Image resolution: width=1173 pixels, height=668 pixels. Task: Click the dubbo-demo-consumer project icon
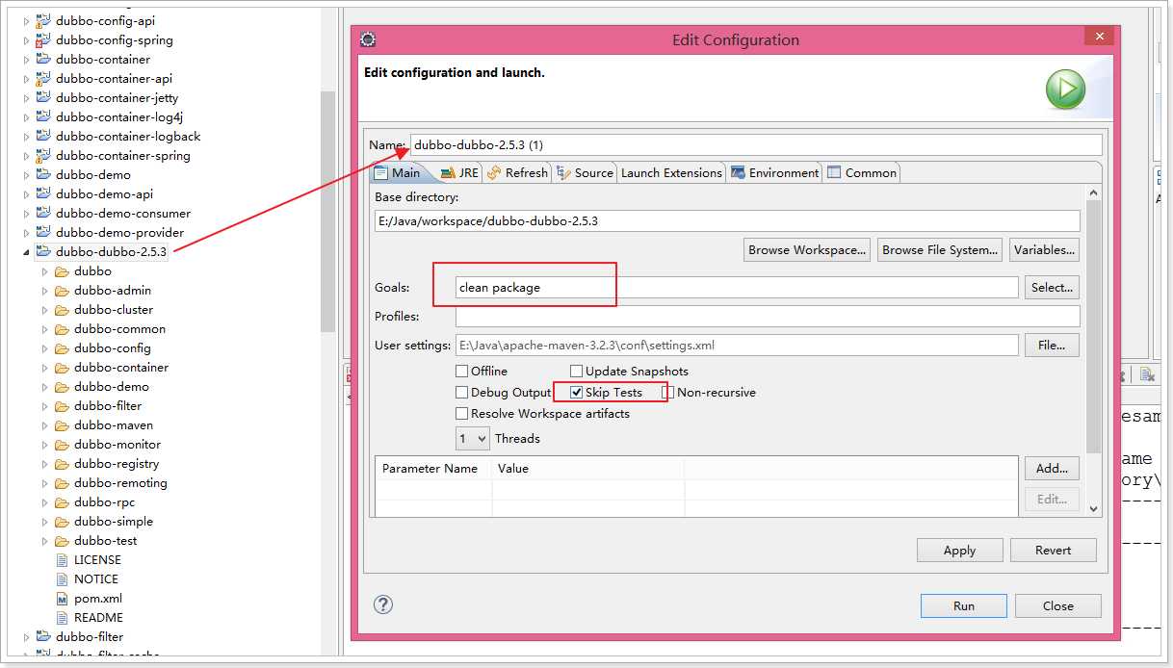click(x=42, y=213)
